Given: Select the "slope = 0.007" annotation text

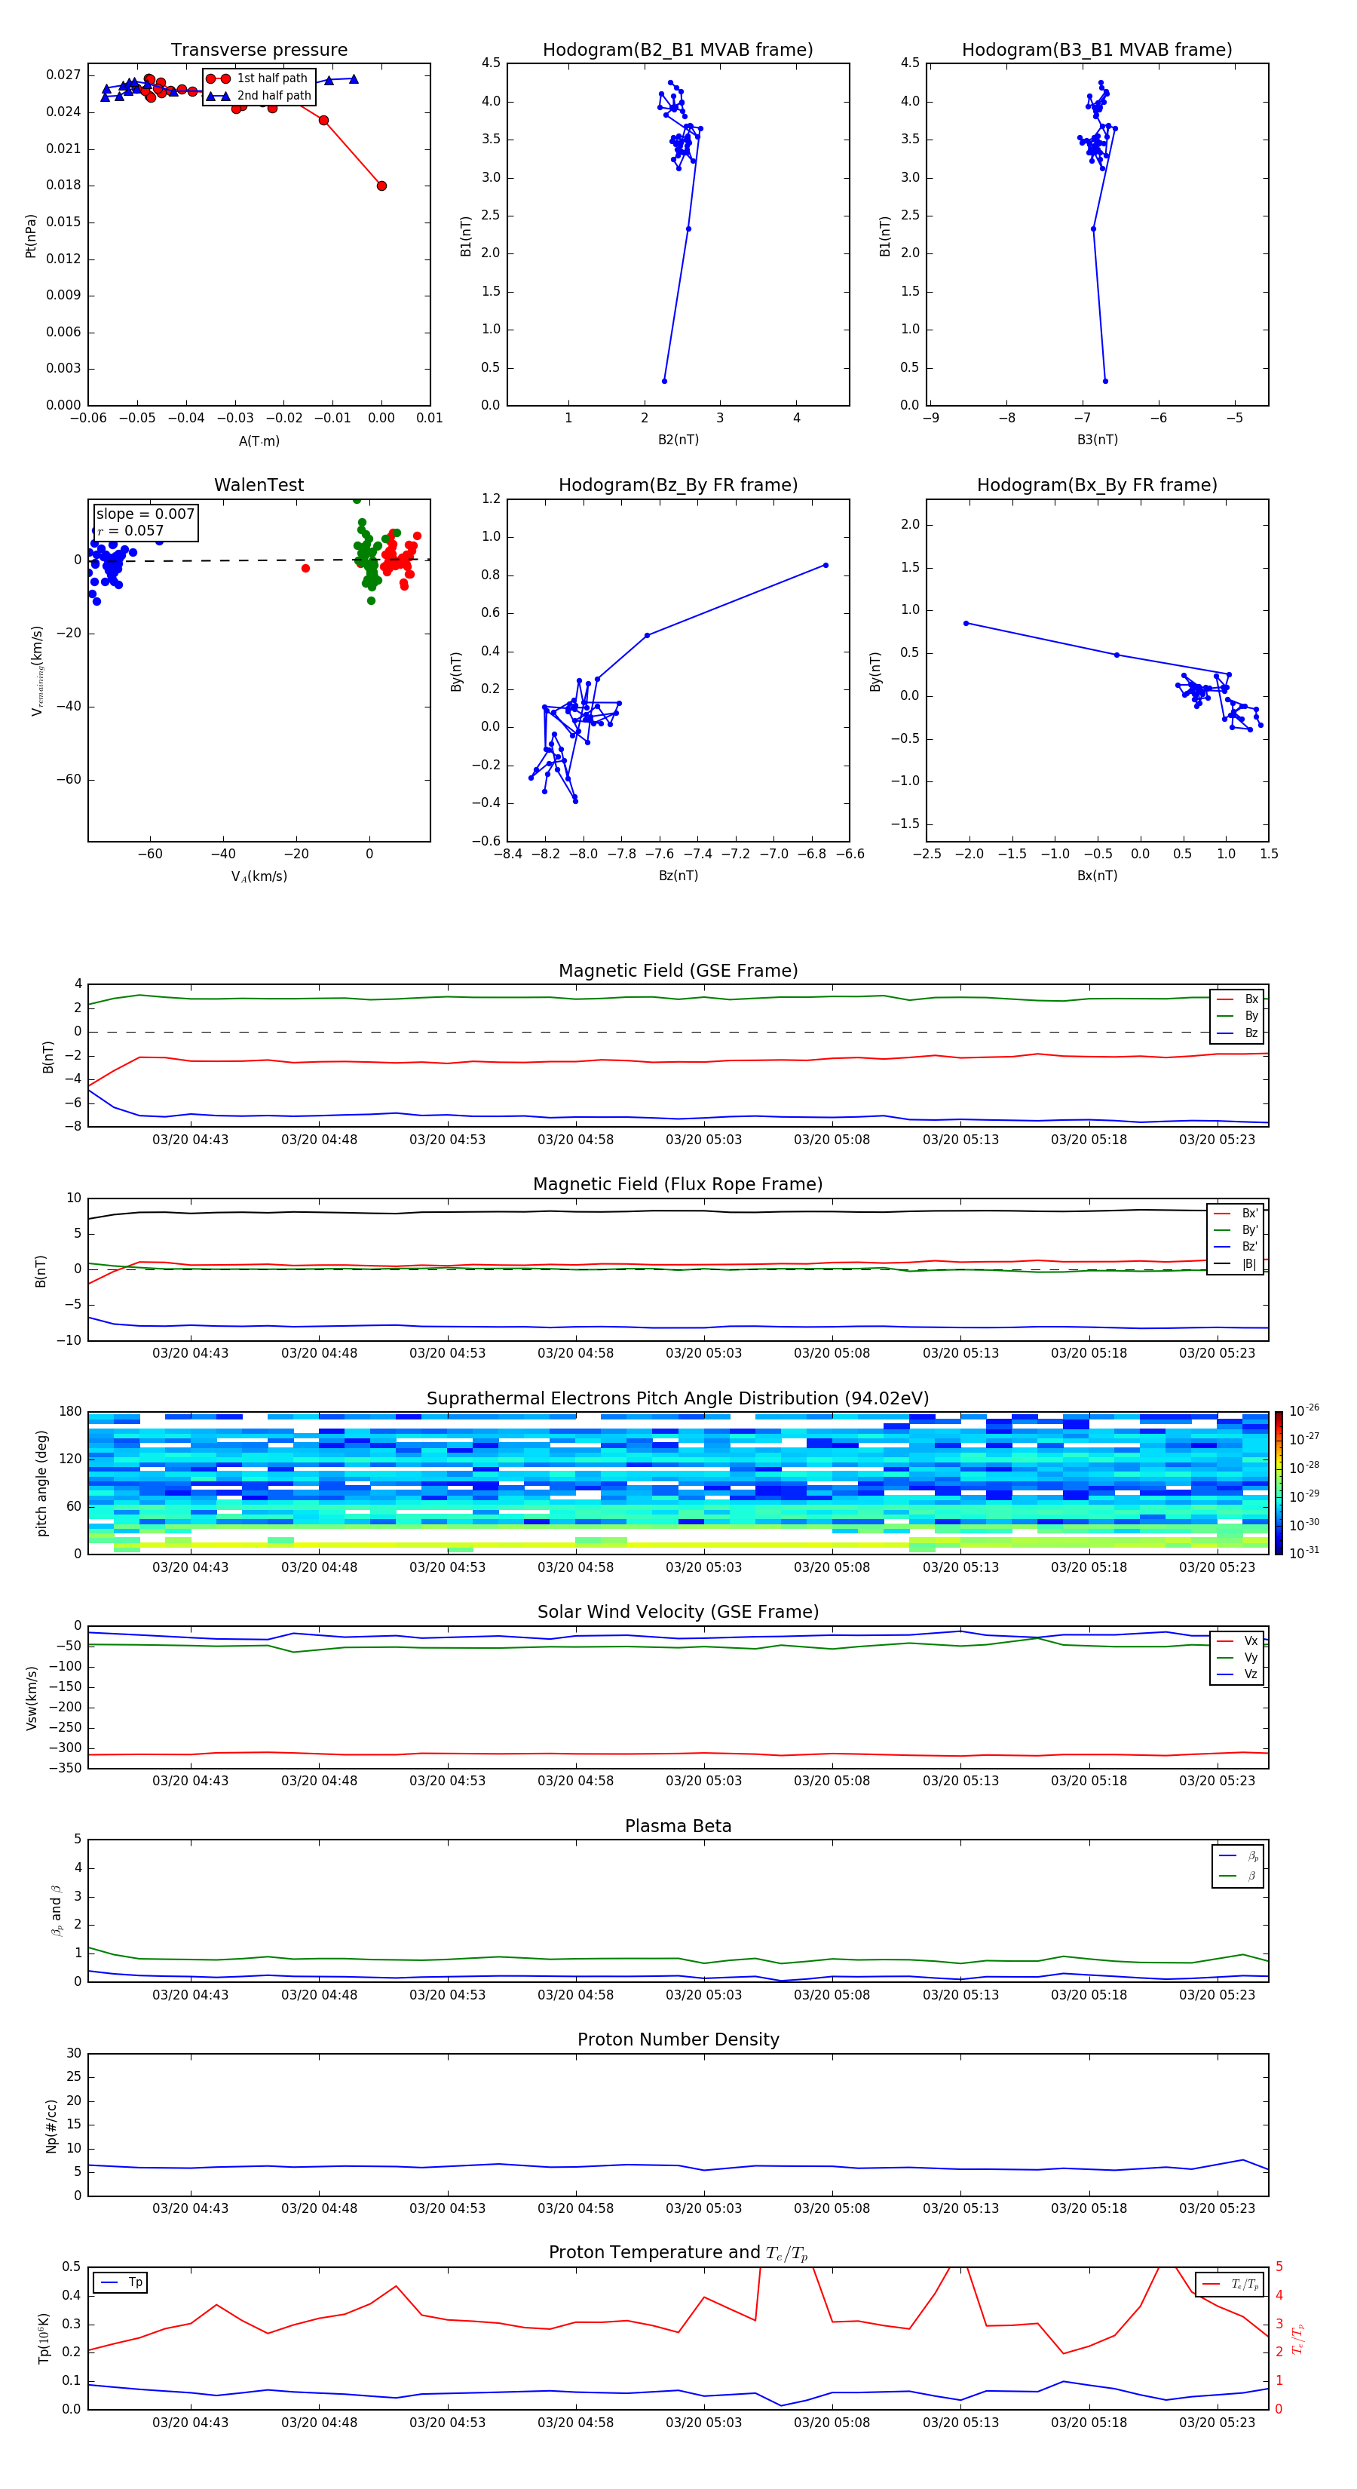Looking at the screenshot, I should [145, 514].
